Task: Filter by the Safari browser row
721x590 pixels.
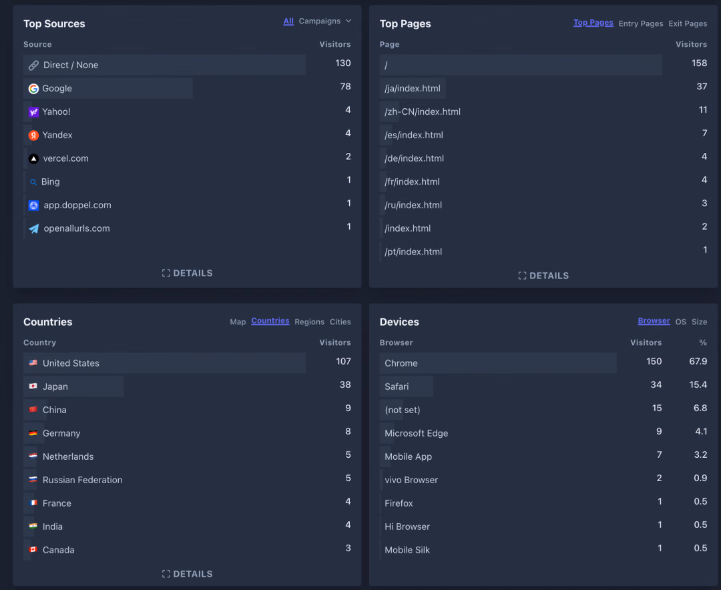Action: click(543, 386)
